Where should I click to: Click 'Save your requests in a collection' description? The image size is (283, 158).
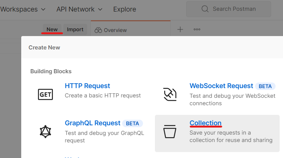pyautogui.click(x=231, y=136)
